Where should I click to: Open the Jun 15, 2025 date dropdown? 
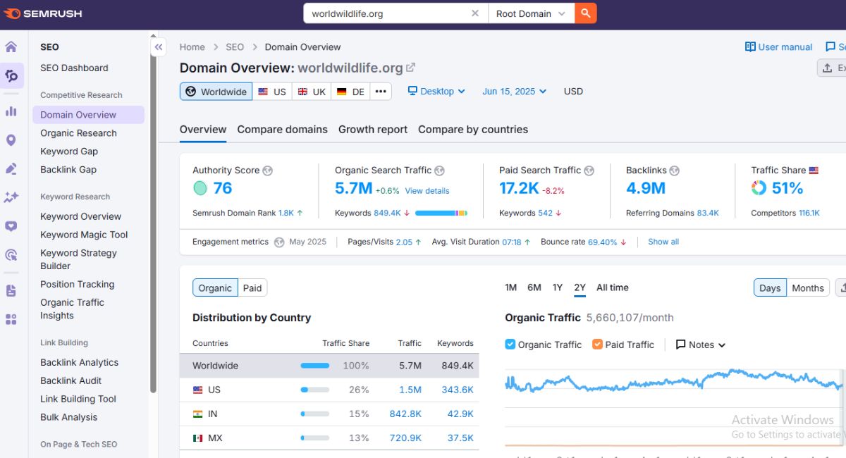coord(514,92)
